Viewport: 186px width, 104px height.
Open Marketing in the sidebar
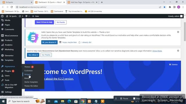[9, 49]
